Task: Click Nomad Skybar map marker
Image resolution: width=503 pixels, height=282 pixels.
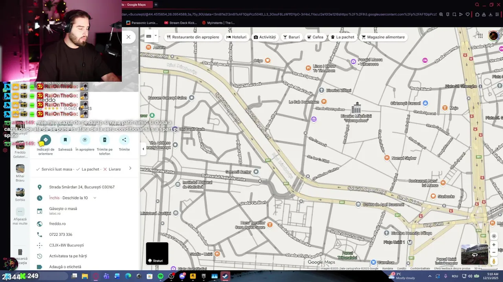Action: [387, 158]
